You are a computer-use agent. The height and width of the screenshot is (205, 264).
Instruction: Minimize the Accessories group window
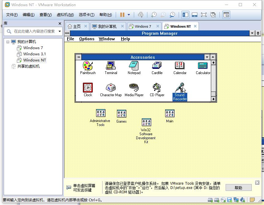tap(207, 57)
